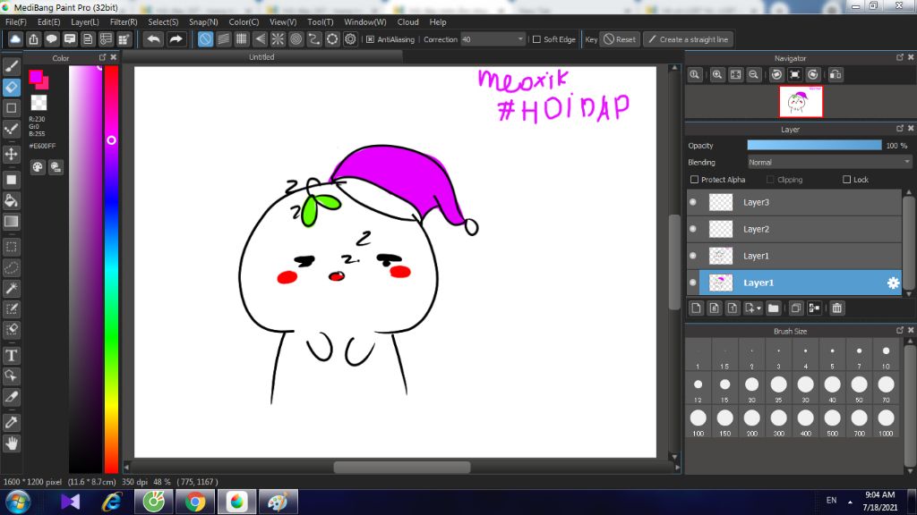
Task: Click the canvas horizontal scrollbar
Action: 402,467
